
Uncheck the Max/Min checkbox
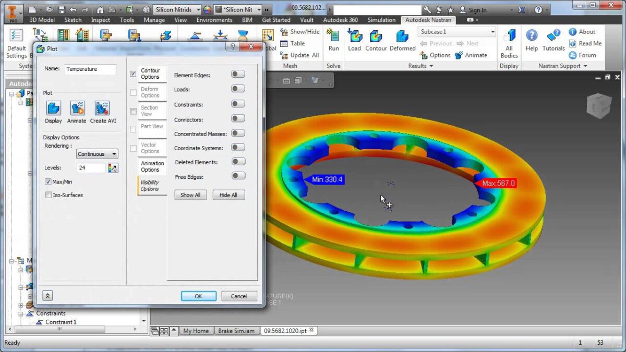coord(49,181)
